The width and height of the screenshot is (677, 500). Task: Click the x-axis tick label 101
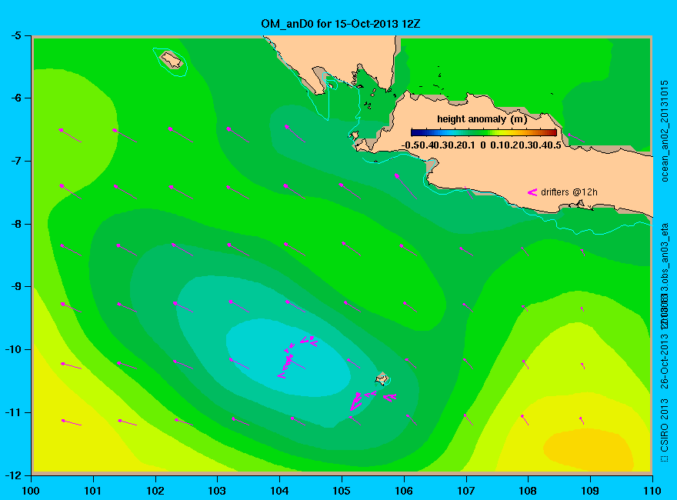pyautogui.click(x=93, y=491)
